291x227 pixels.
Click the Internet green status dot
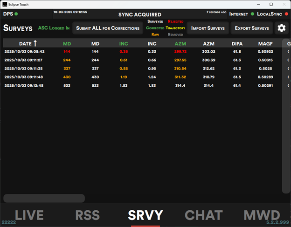pos(252,14)
